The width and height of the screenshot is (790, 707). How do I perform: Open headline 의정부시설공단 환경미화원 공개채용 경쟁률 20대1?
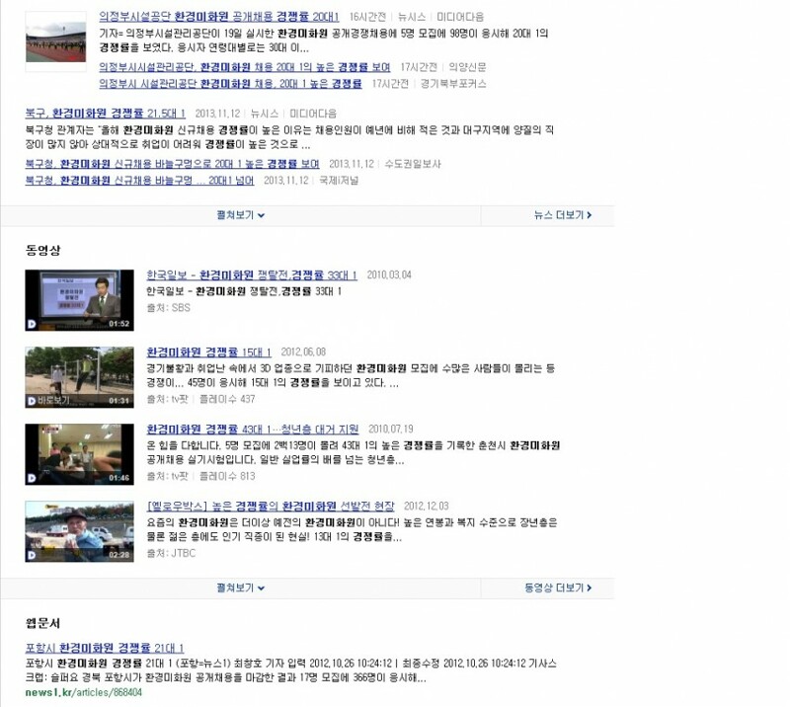click(218, 17)
